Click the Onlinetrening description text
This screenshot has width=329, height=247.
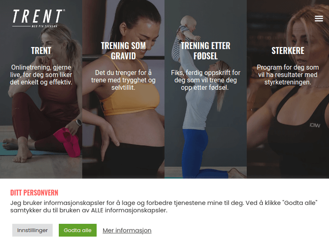41,75
